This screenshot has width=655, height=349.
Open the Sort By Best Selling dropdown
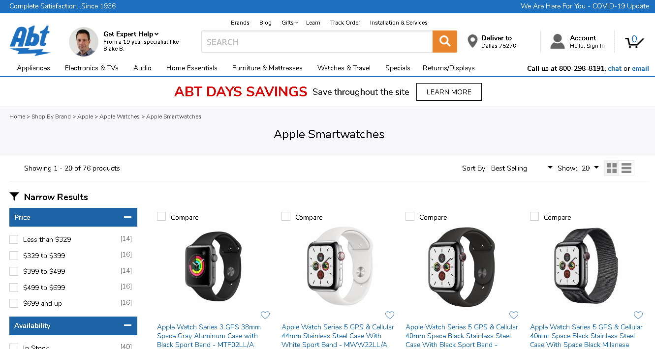tap(522, 168)
